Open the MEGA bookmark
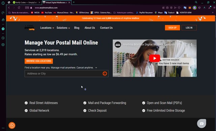The image size is (216, 131). point(35,12)
